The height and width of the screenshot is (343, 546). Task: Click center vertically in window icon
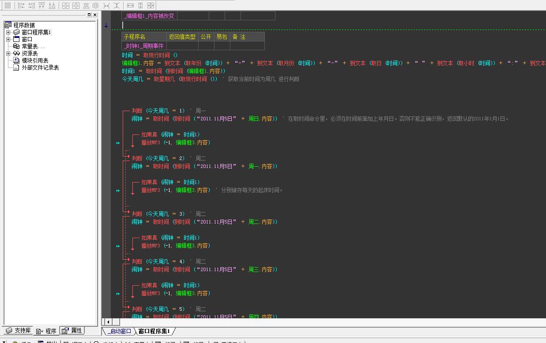(x=75, y=5)
